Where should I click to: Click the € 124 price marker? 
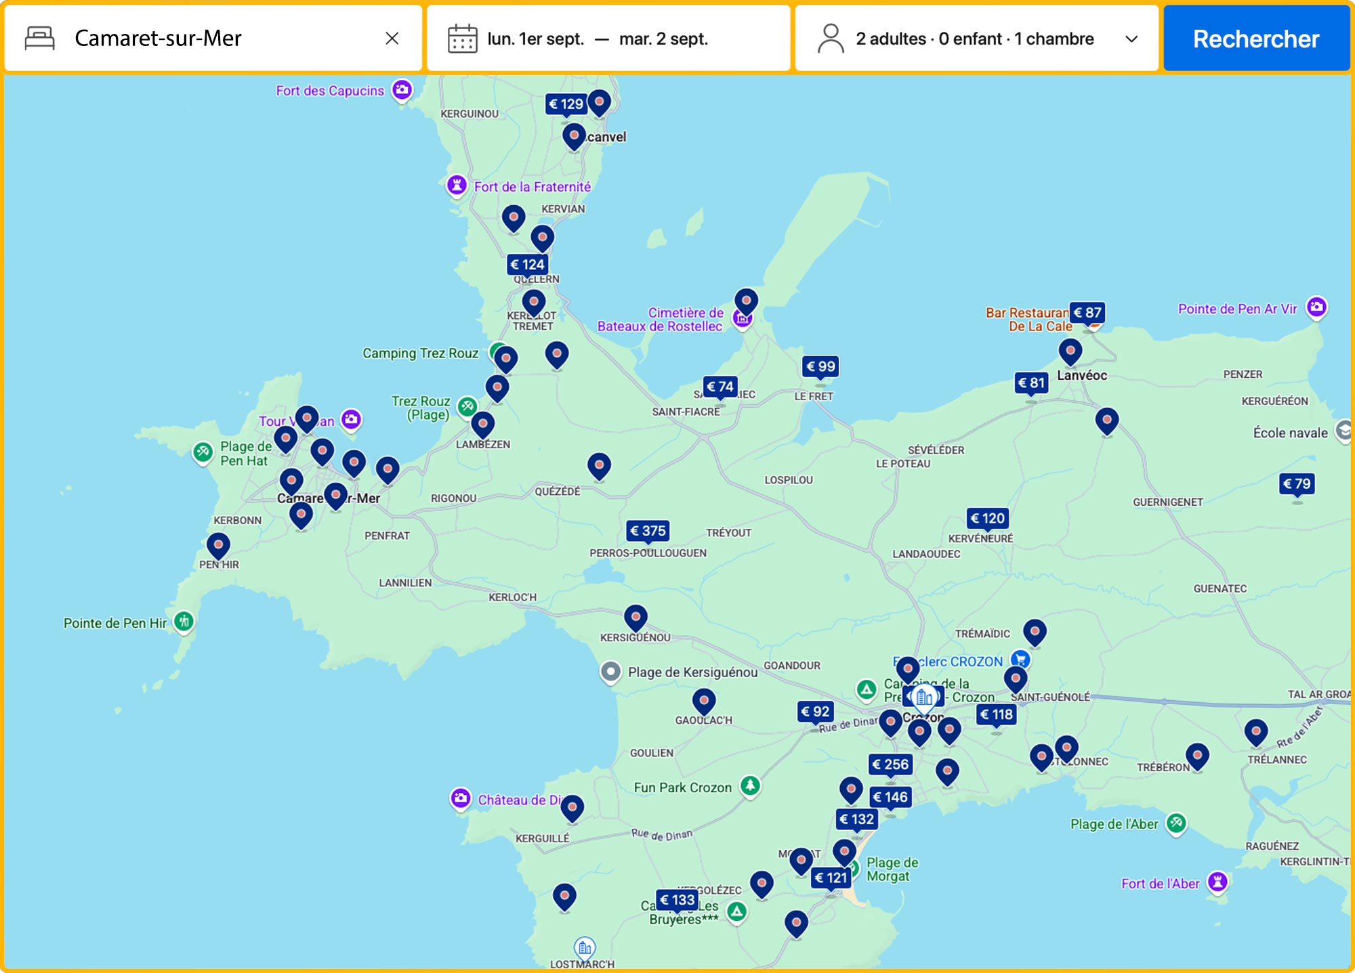(x=527, y=265)
